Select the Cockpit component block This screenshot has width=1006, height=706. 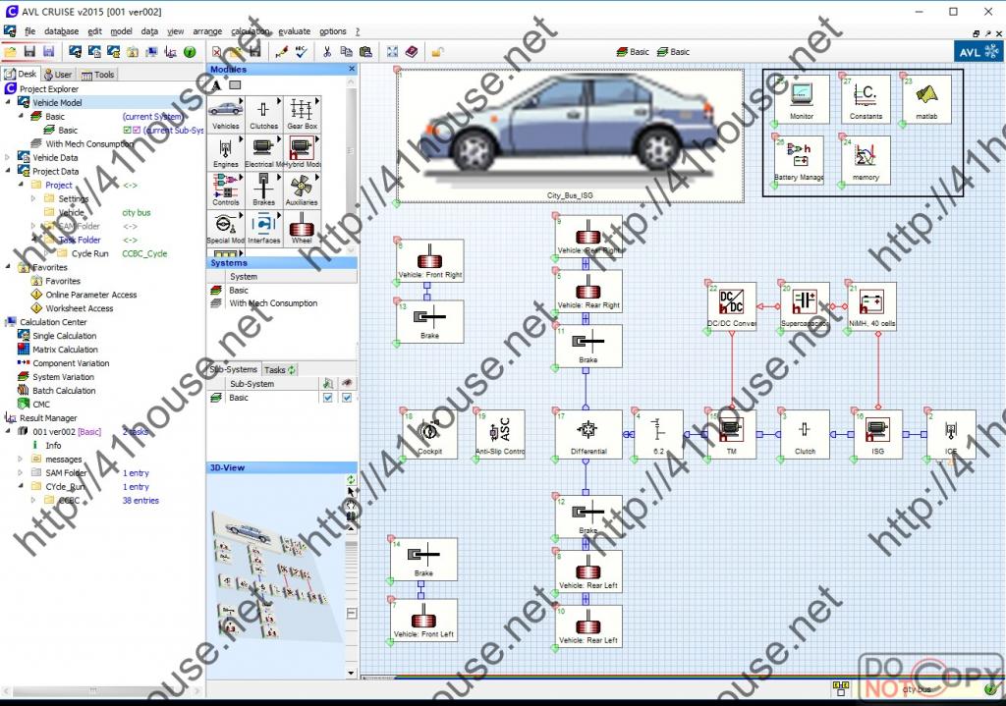[x=429, y=434]
